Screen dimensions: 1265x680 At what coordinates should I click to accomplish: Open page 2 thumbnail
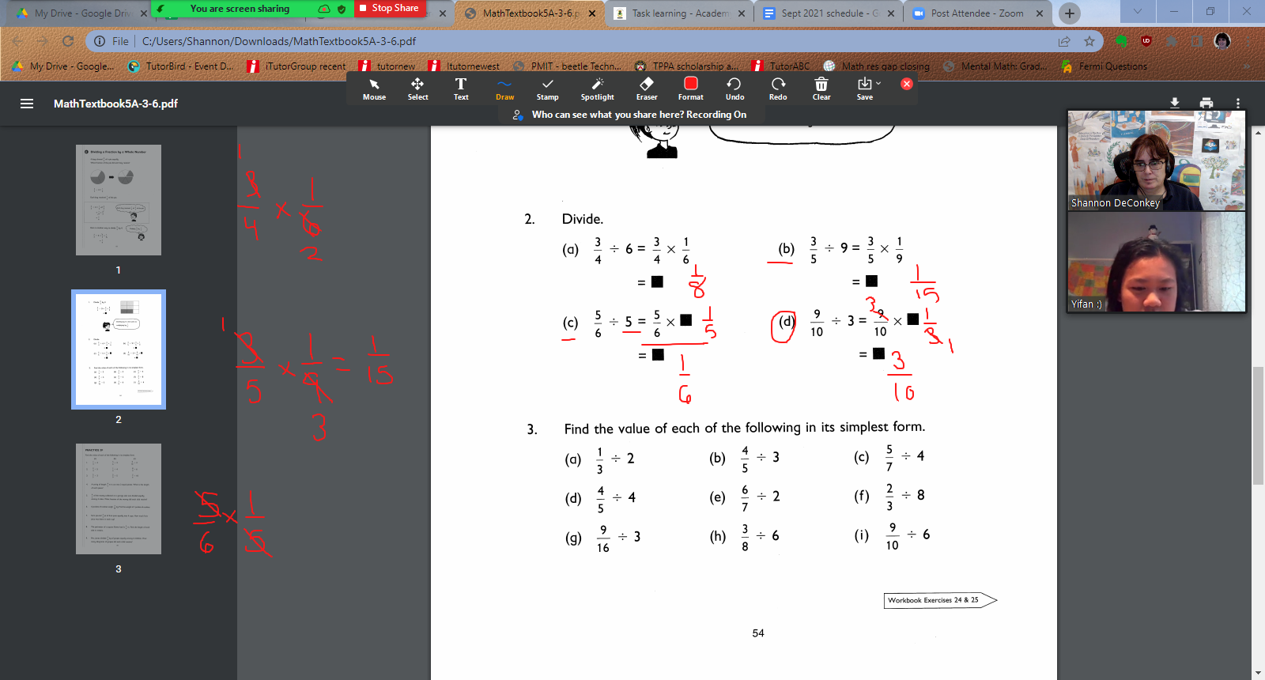click(x=119, y=349)
